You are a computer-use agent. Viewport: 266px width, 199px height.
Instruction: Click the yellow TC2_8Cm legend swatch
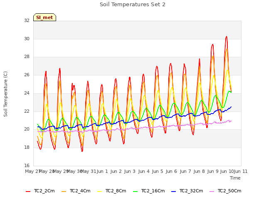100,191
